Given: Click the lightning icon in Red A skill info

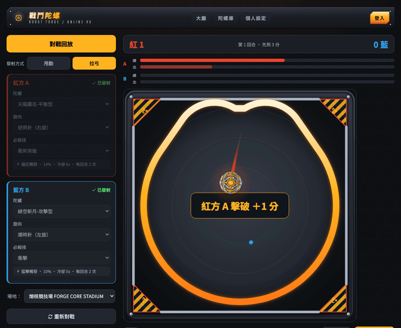Looking at the screenshot, I should (x=18, y=164).
